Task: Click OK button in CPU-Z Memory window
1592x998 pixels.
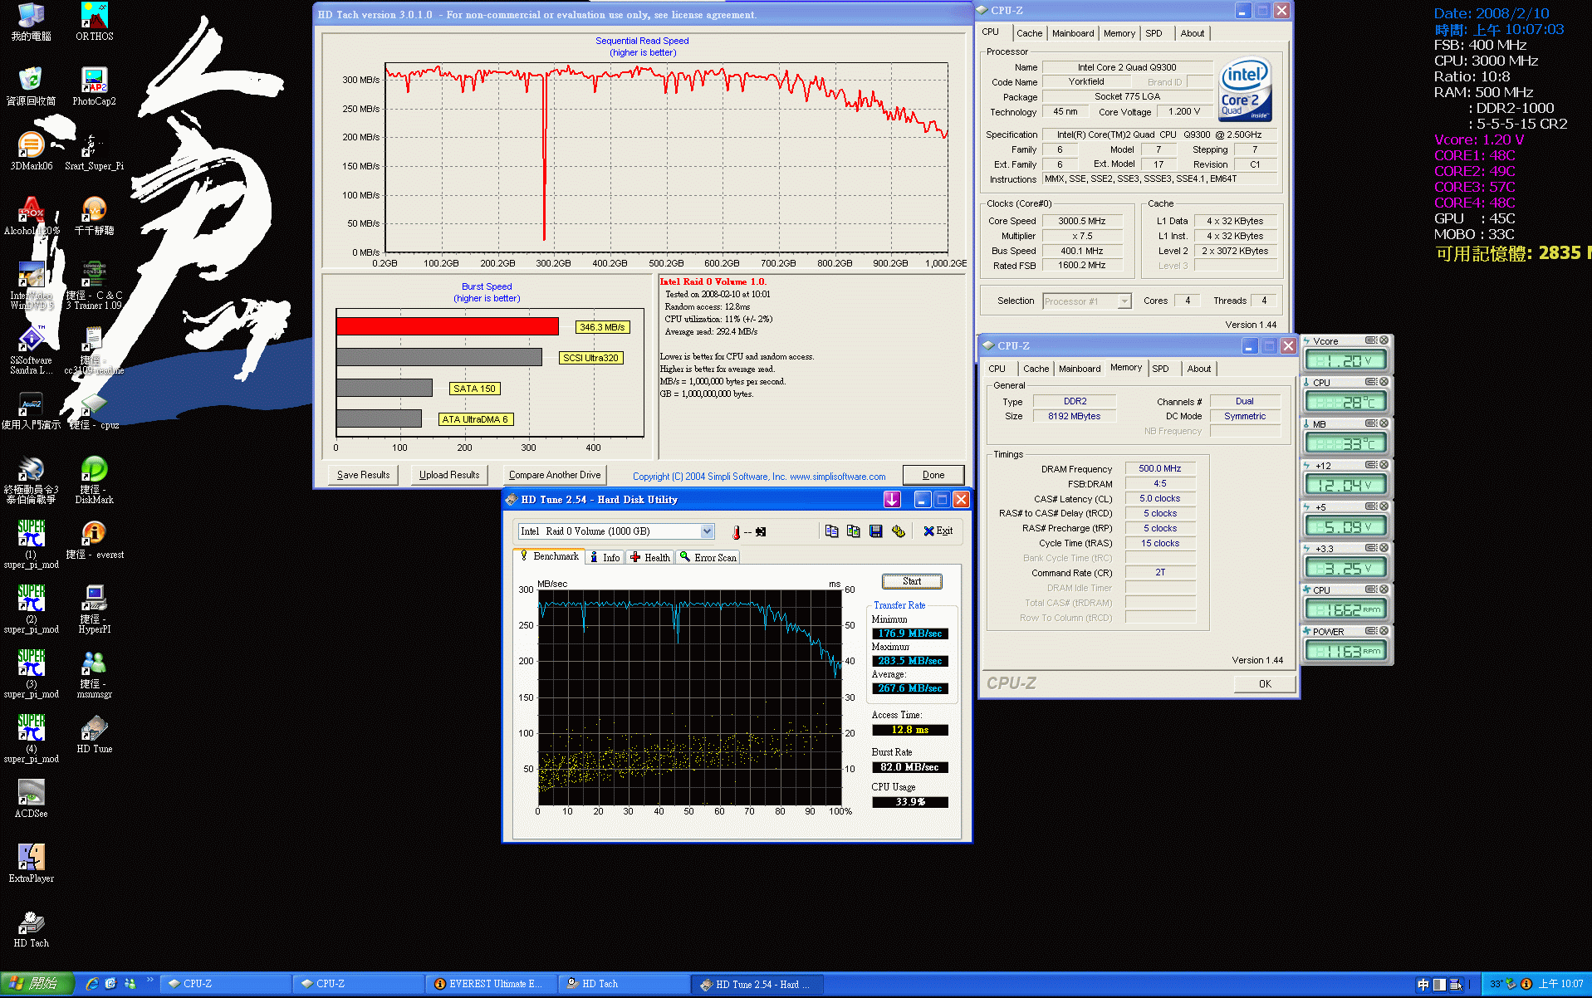Action: [1264, 684]
